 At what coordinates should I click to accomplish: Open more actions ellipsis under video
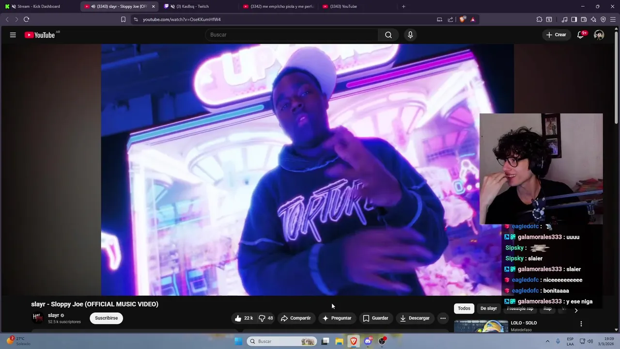click(443, 318)
